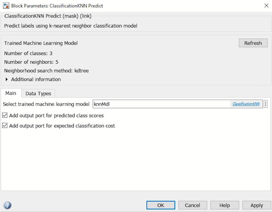The image size is (272, 212).
Task: Click the Trained Machine Learning Model heading
Action: [x=41, y=43]
